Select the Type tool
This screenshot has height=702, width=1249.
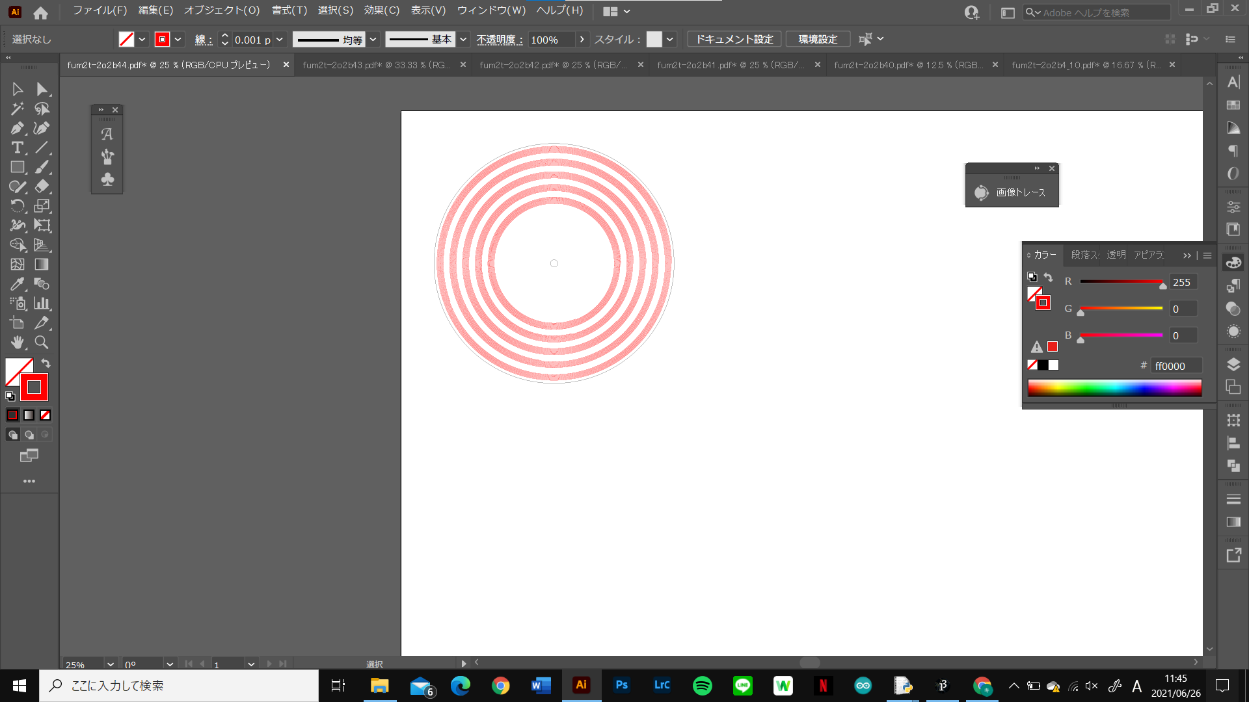(x=17, y=148)
